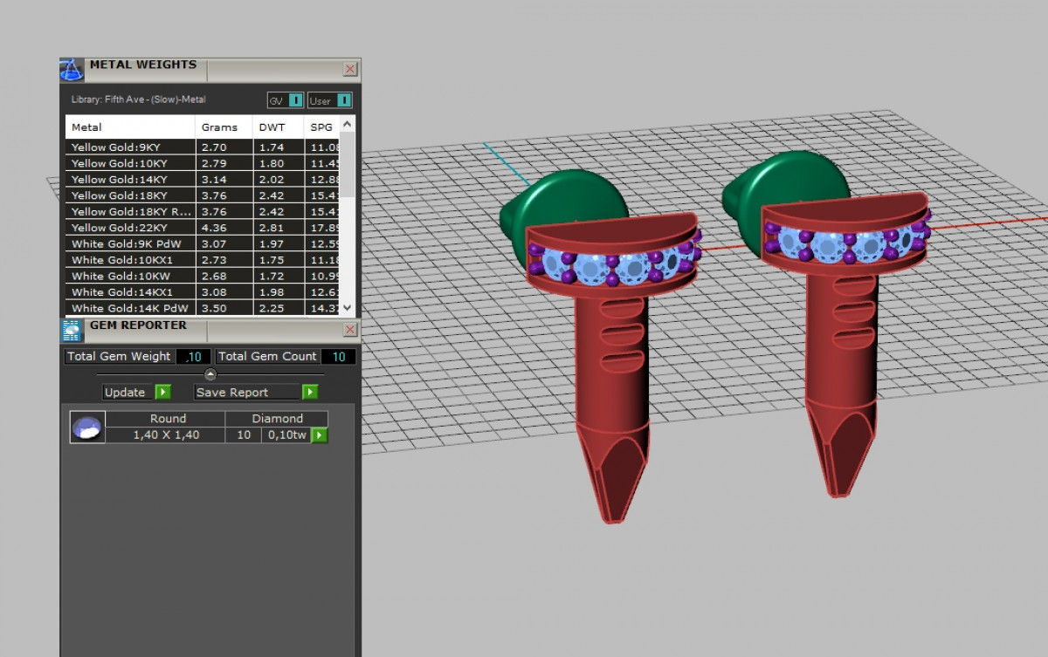Collapse the Gem Reporter summary section arrow
The width and height of the screenshot is (1048, 657).
coord(210,374)
